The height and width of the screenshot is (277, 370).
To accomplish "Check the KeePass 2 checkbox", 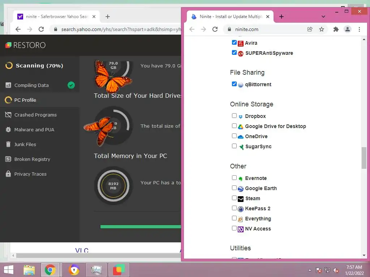I will (x=234, y=208).
